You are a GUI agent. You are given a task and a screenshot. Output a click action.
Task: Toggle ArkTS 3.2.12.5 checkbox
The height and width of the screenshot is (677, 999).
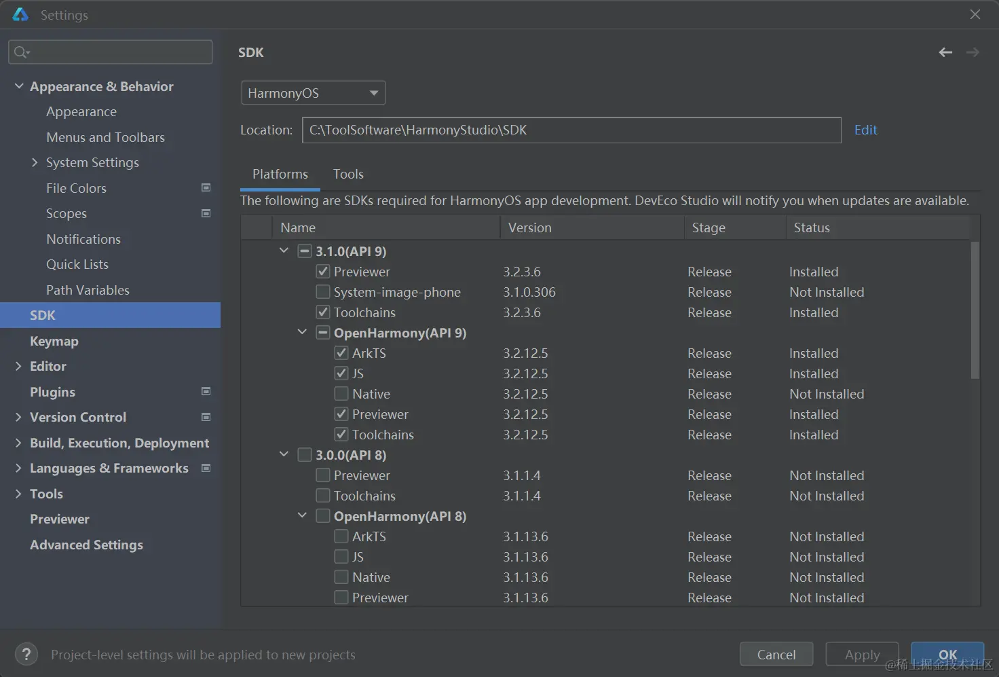coord(341,353)
